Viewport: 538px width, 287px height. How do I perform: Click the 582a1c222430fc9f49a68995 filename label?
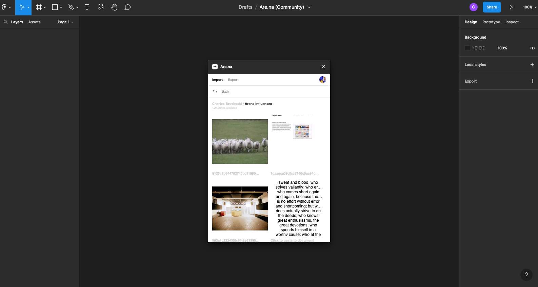click(236, 240)
